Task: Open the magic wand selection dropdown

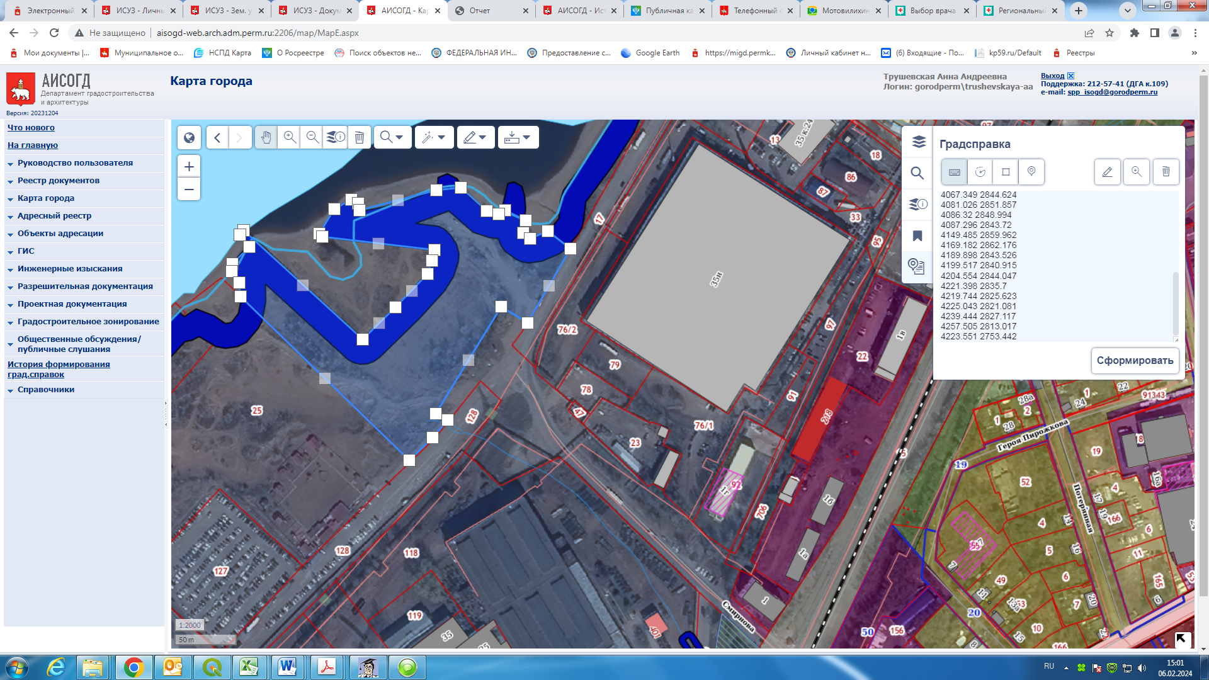Action: pyautogui.click(x=434, y=137)
